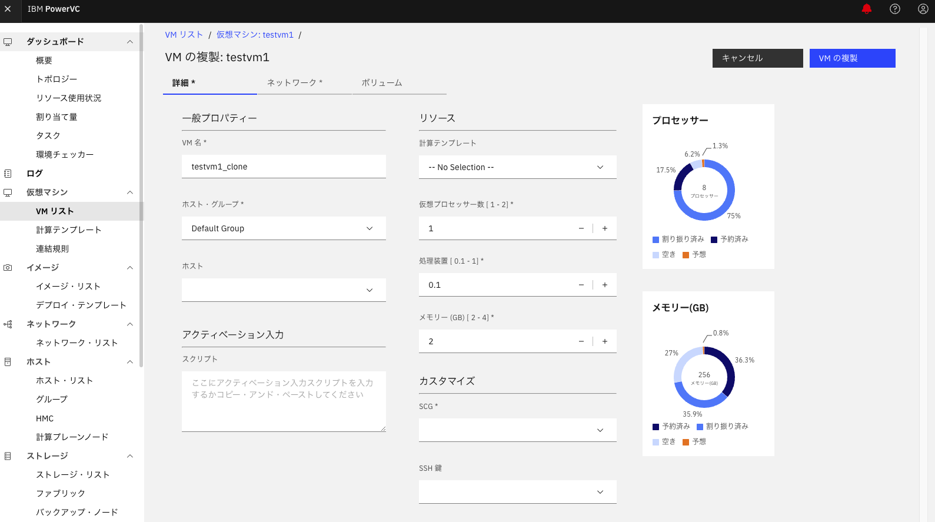Click the 割り振り済み swatch in プロセッサー legend
The height and width of the screenshot is (522, 935).
(x=656, y=240)
